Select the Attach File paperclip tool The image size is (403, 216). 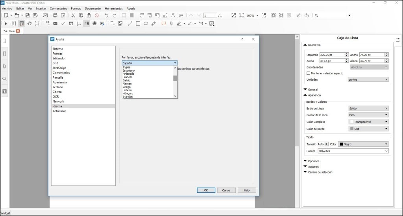click(x=171, y=23)
